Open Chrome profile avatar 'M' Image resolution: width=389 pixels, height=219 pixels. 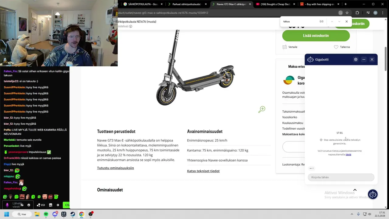(x=375, y=13)
